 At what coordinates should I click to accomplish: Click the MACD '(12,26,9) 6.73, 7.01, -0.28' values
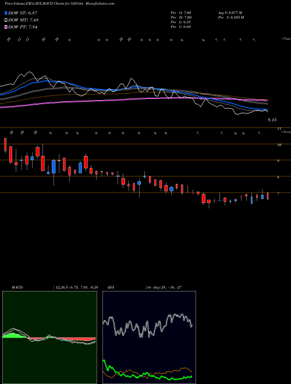pyautogui.click(x=76, y=287)
